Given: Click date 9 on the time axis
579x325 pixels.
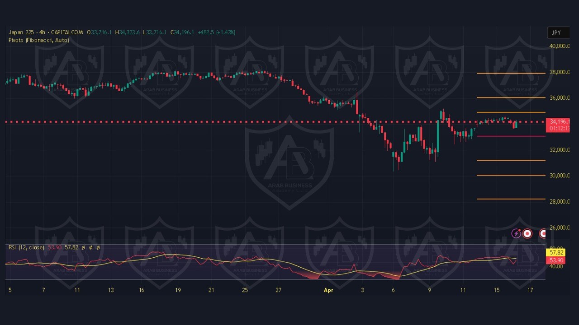Looking at the screenshot, I should [429, 290].
